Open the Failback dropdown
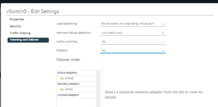 [133, 50]
